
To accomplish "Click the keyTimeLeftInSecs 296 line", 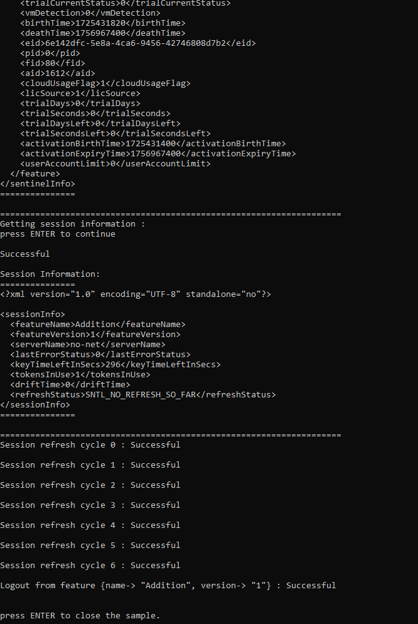I will click(x=115, y=364).
